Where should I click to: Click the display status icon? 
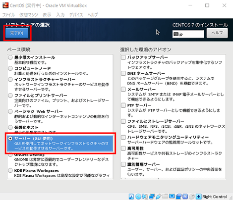pos(172,196)
